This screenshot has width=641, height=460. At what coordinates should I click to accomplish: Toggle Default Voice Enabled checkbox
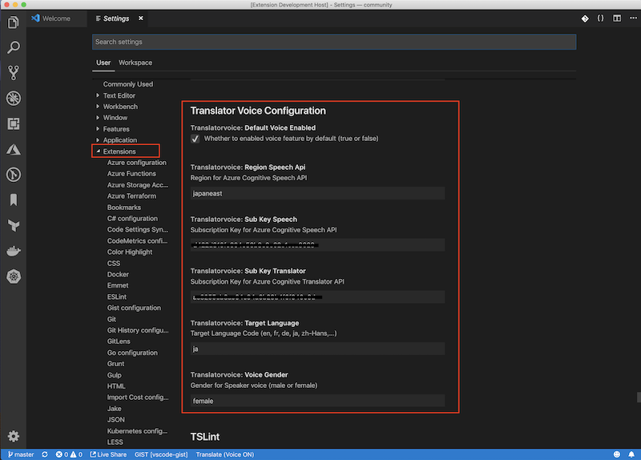coord(196,139)
